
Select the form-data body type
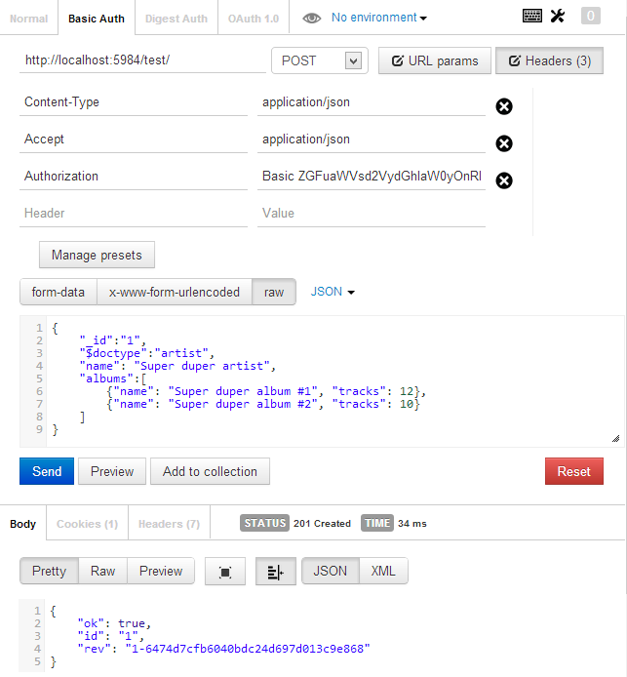pyautogui.click(x=59, y=293)
